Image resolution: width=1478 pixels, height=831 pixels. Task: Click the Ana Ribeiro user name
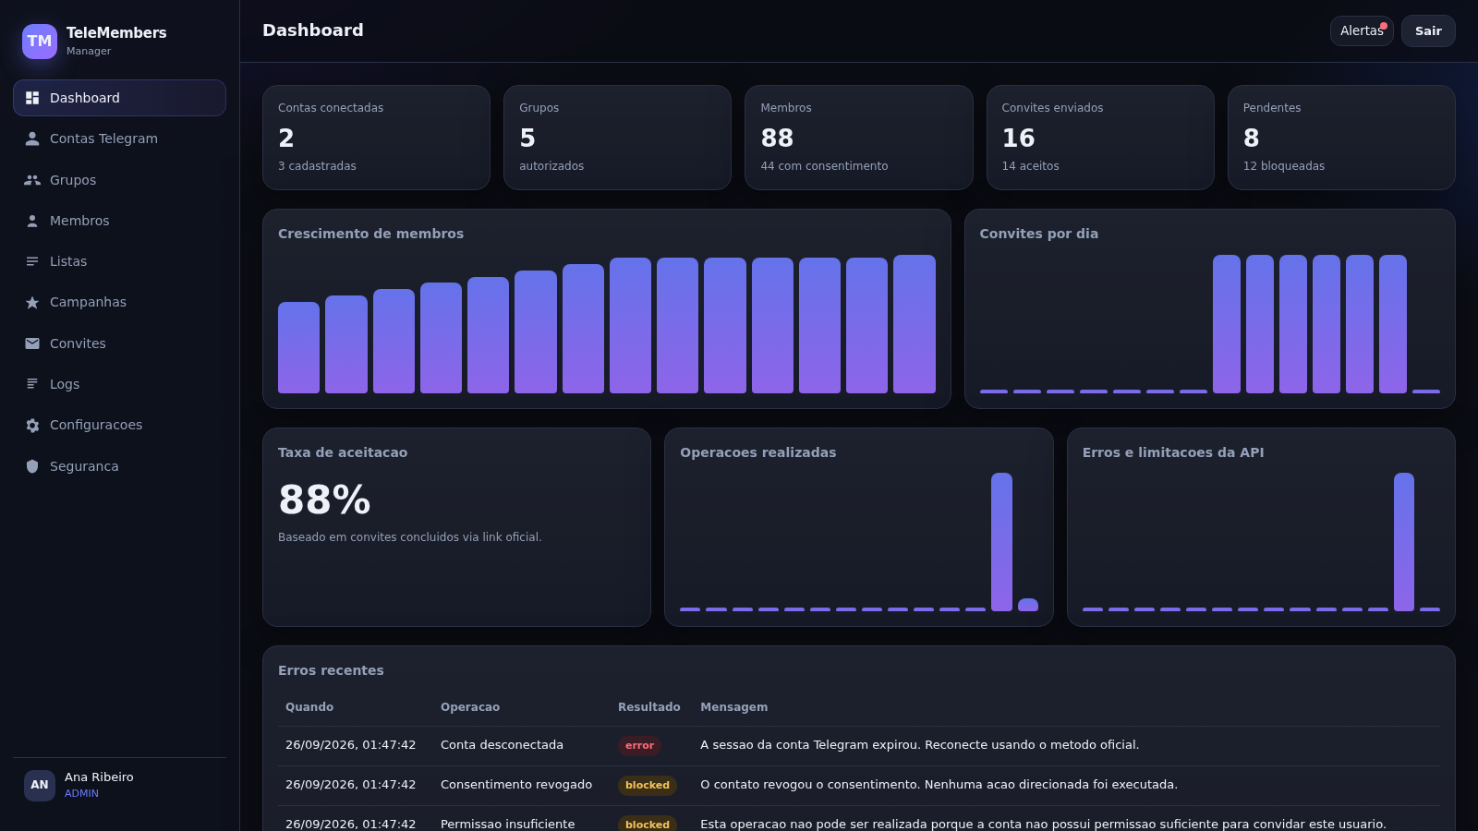99,777
